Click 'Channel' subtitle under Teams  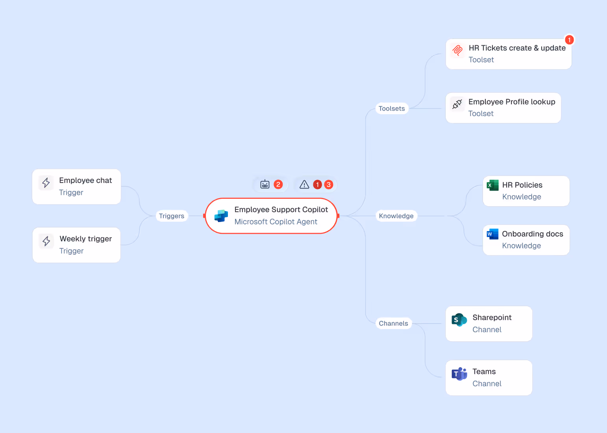[x=487, y=384]
